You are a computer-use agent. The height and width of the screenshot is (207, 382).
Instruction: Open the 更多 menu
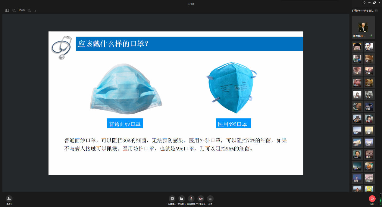tap(210, 199)
